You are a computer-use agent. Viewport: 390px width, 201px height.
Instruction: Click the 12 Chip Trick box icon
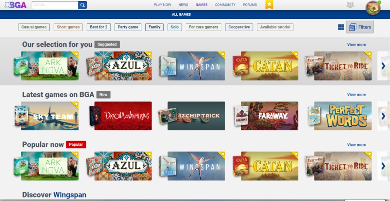(x=167, y=116)
